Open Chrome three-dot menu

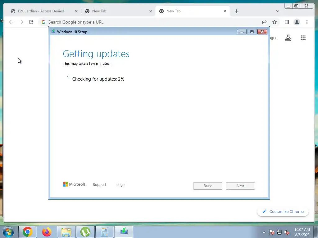[307, 22]
